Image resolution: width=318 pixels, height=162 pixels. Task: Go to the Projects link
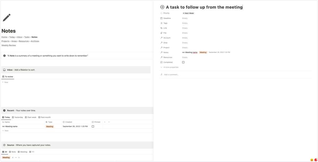(5, 41)
